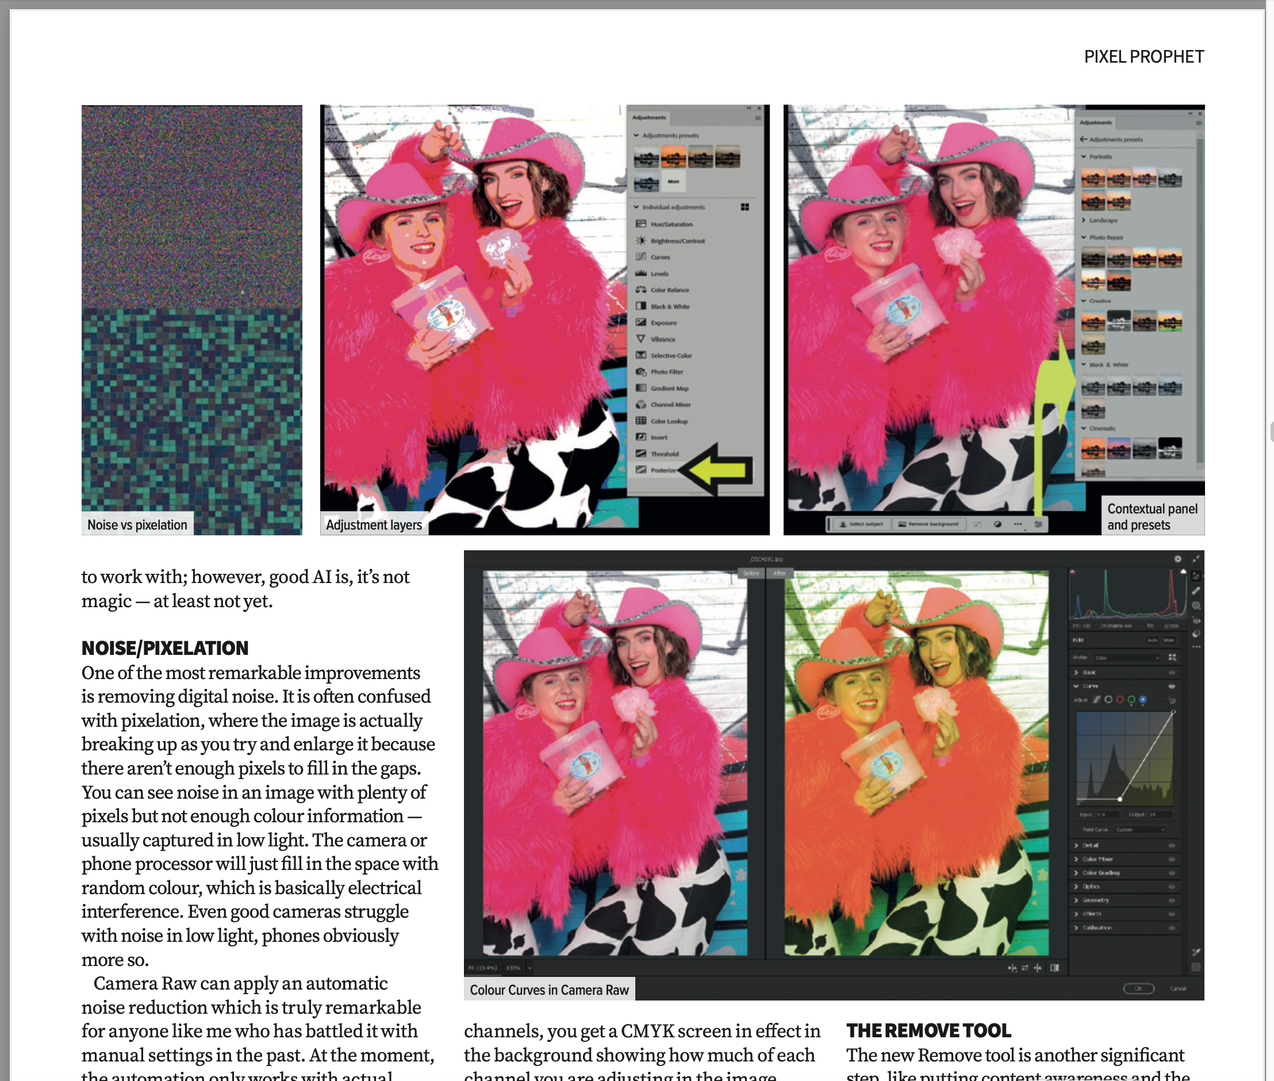Choose the Color Balance scales icon

[x=640, y=289]
